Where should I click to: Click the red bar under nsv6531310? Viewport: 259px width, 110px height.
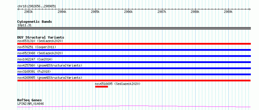tap(134, 44)
